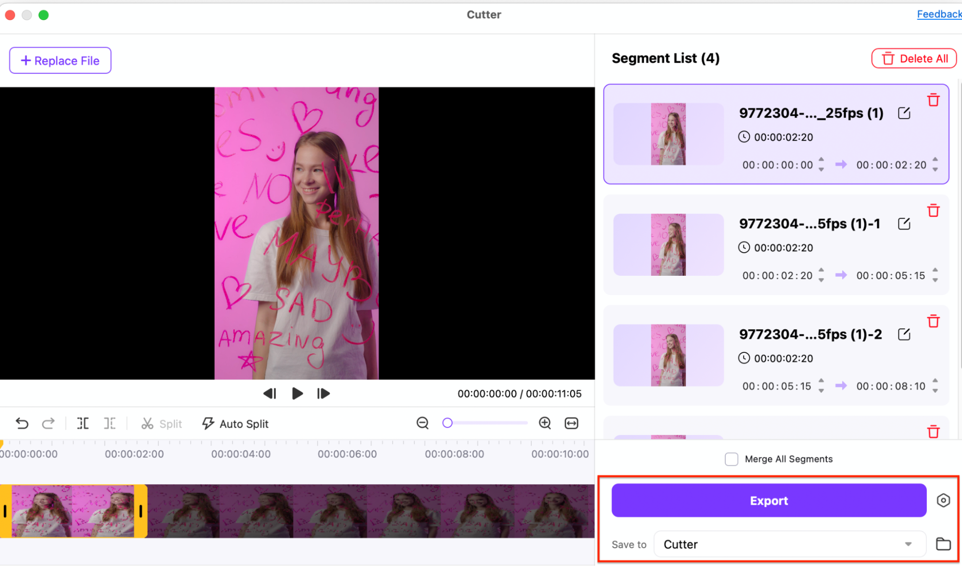The height and width of the screenshot is (566, 962).
Task: Click the trim start bracket icon
Action: click(x=83, y=424)
